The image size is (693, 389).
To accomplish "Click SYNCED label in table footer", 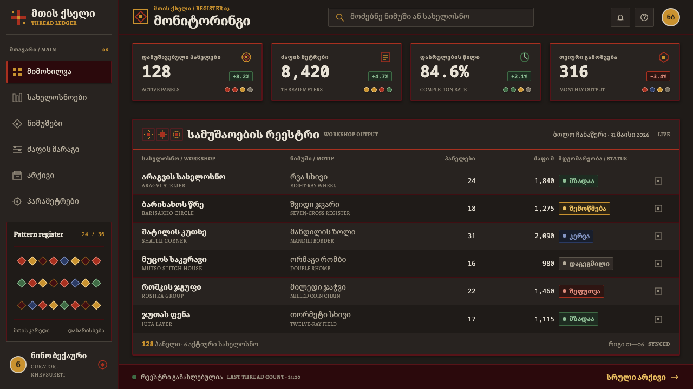I will (659, 344).
